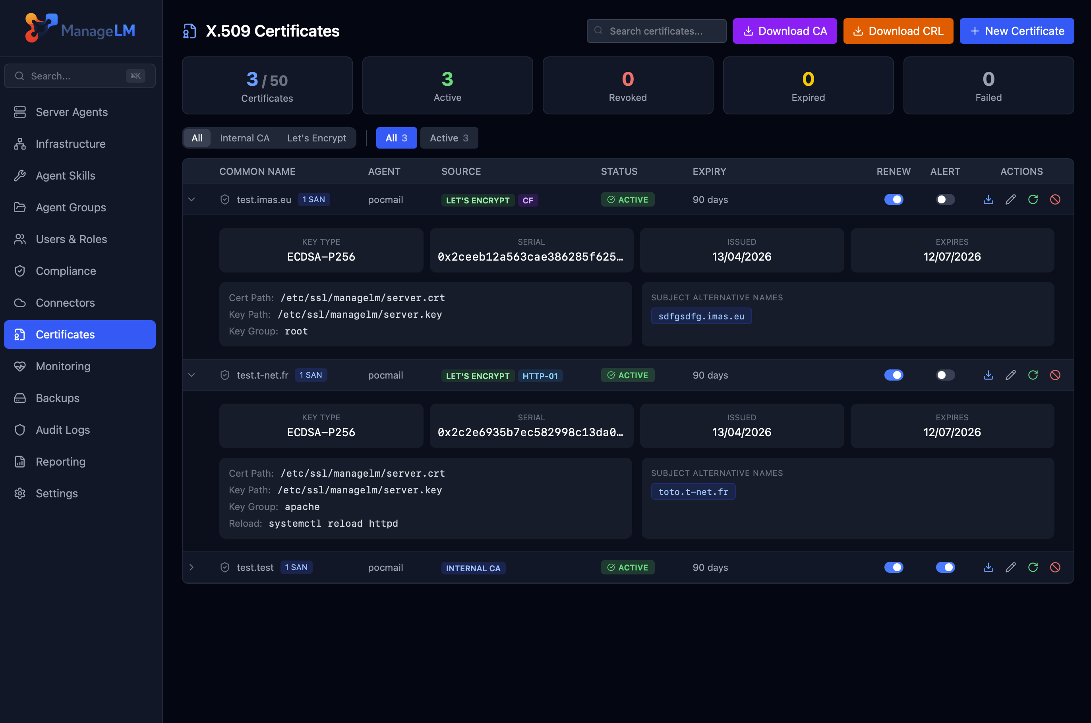Open the Monitoring section in the sidebar
This screenshot has width=1091, height=723.
(x=63, y=366)
